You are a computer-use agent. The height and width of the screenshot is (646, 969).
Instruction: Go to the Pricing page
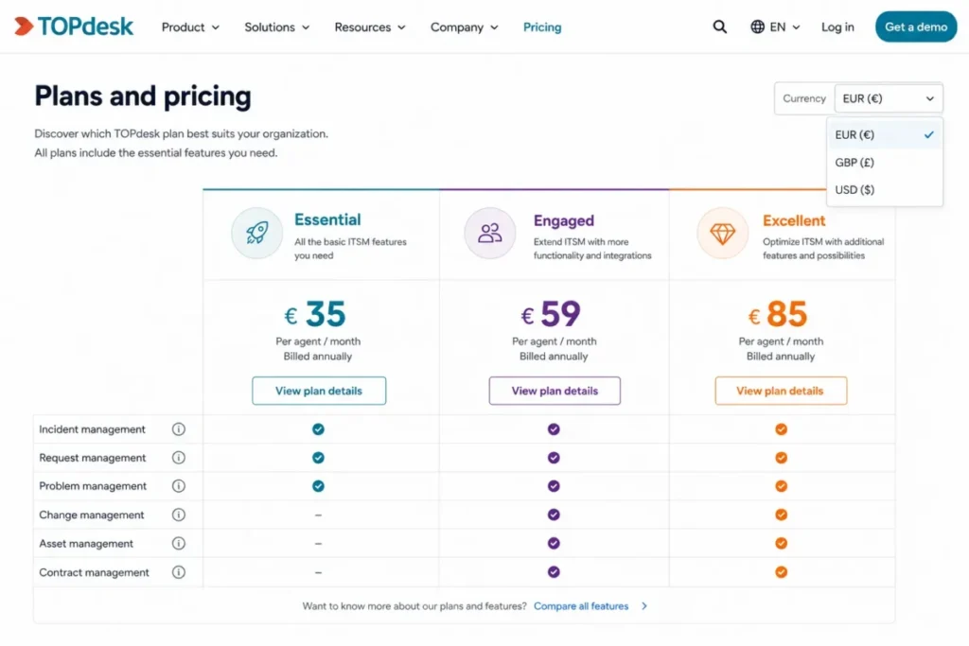(x=542, y=27)
